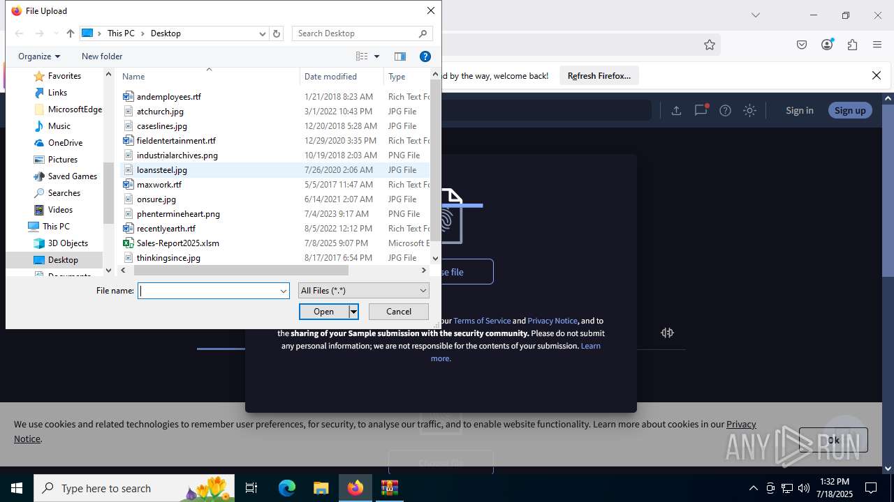Open Firefox account icon

[x=827, y=45]
